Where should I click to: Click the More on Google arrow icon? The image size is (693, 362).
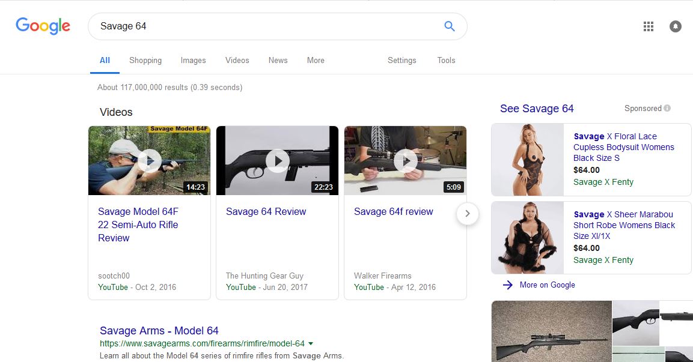(x=508, y=285)
